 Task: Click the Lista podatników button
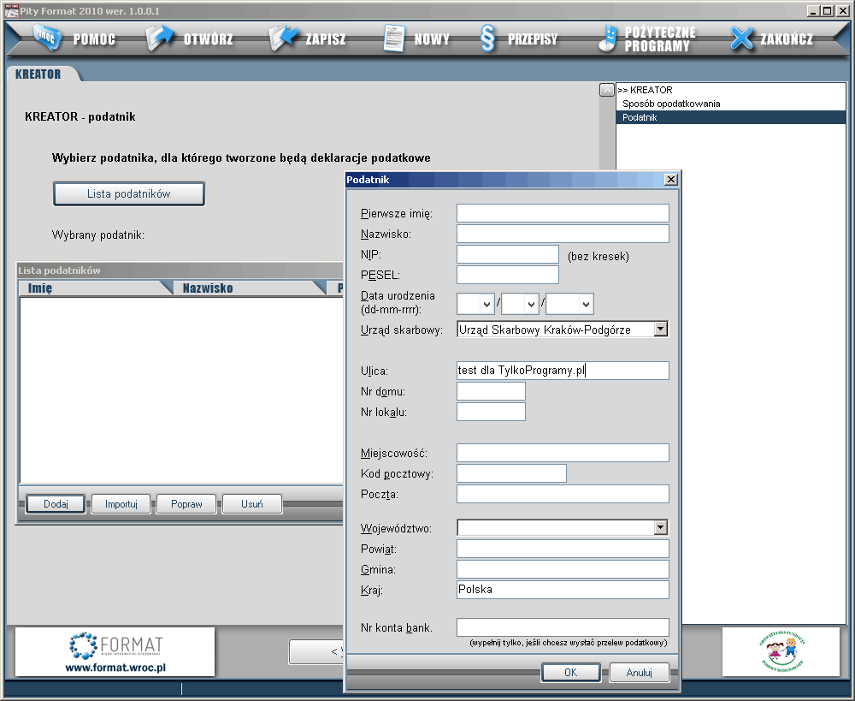[129, 194]
